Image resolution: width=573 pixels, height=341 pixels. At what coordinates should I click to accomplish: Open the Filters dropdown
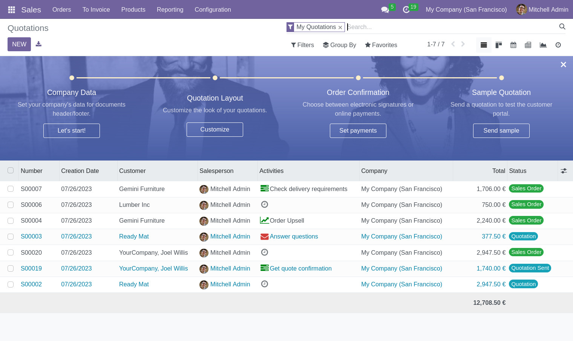point(302,45)
